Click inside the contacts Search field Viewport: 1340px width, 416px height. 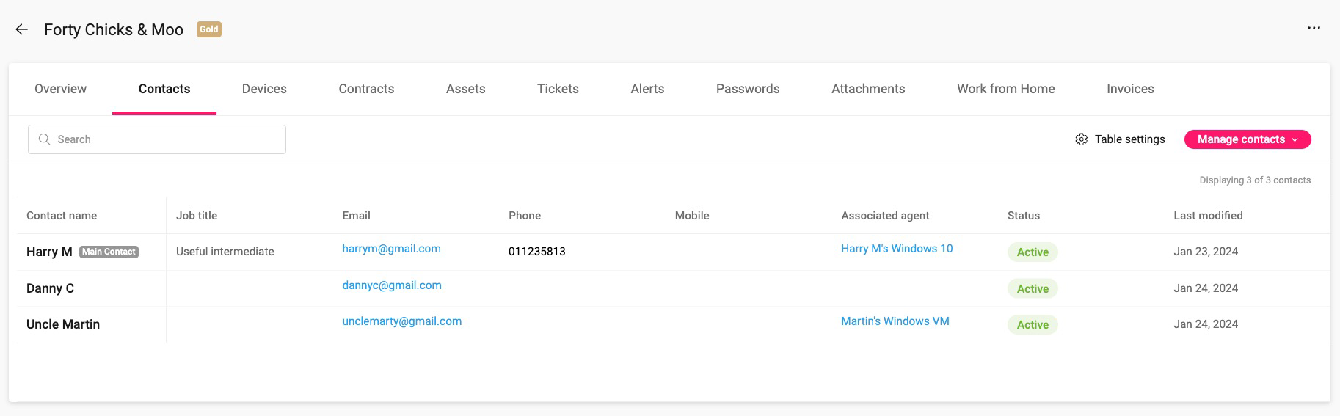click(157, 139)
